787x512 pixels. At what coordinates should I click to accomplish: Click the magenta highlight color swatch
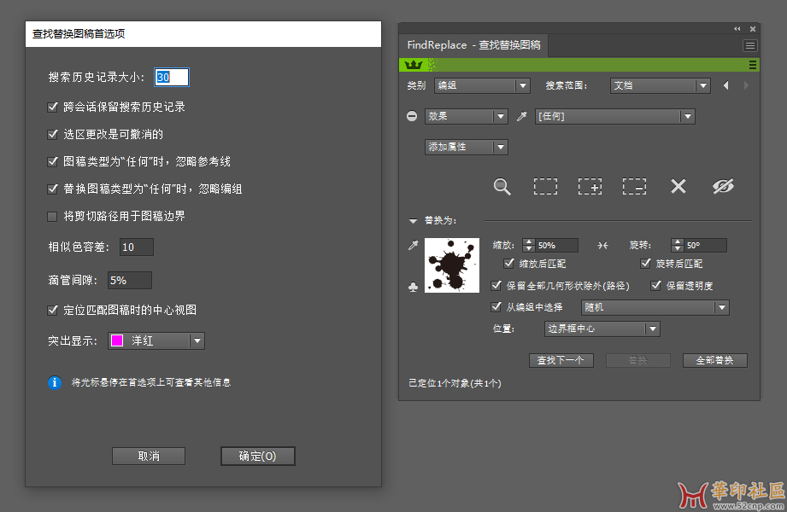(x=117, y=341)
